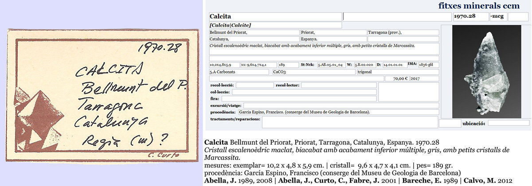
Task: Click the crystal drawing on the label card
Action: click(40, 120)
